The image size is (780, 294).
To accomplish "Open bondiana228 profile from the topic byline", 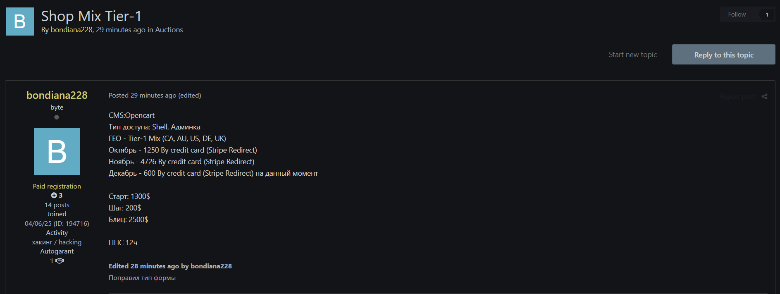I will [x=72, y=30].
